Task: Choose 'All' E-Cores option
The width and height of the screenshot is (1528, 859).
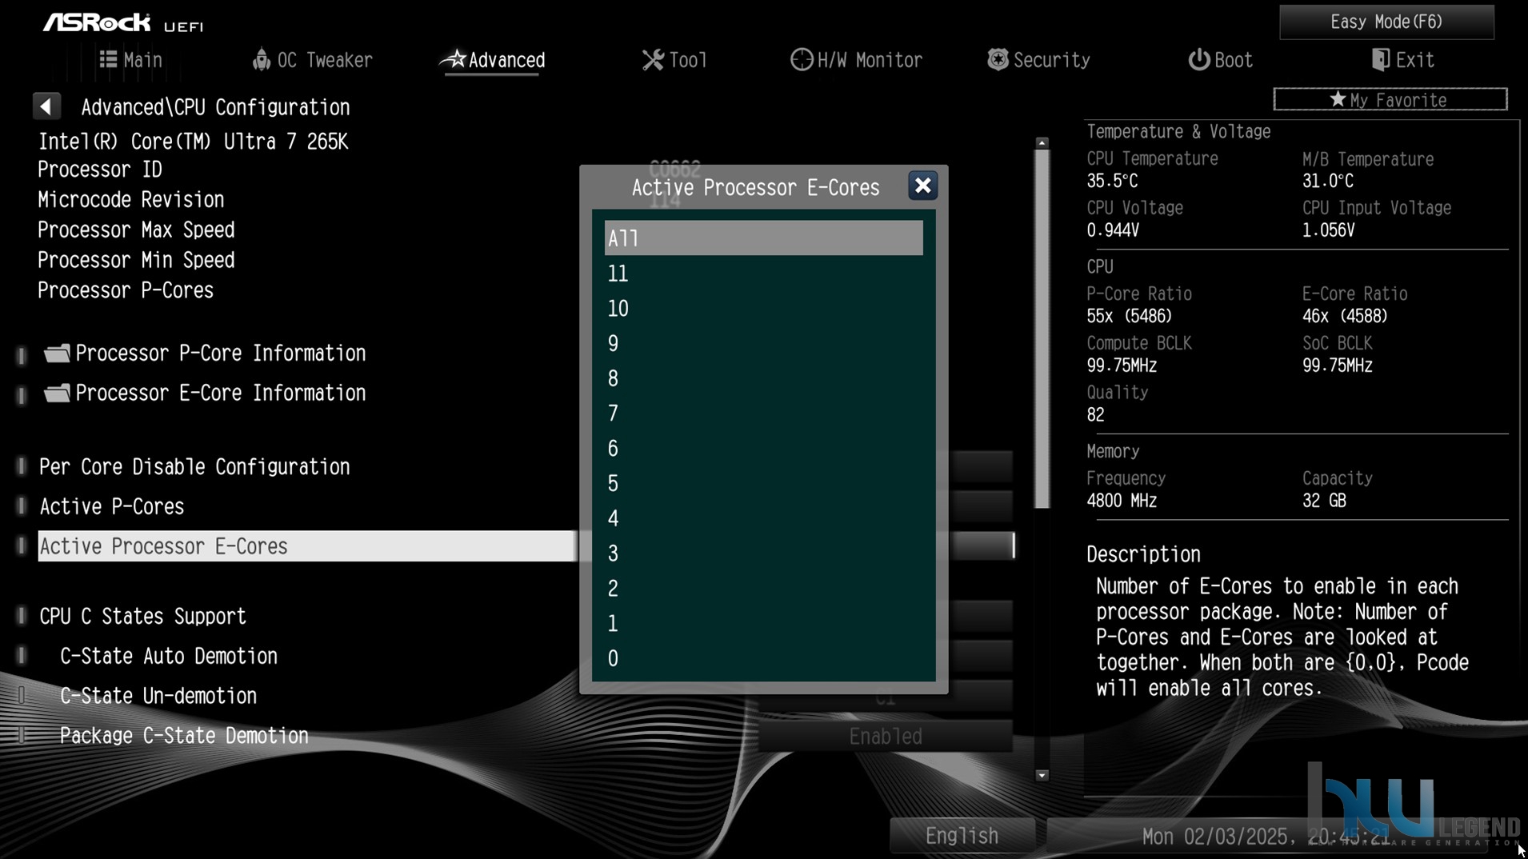Action: click(763, 238)
